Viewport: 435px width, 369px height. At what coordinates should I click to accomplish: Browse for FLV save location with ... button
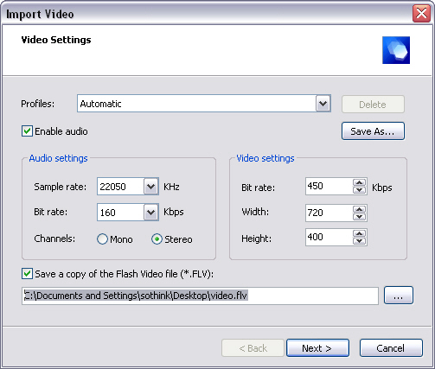pos(399,296)
